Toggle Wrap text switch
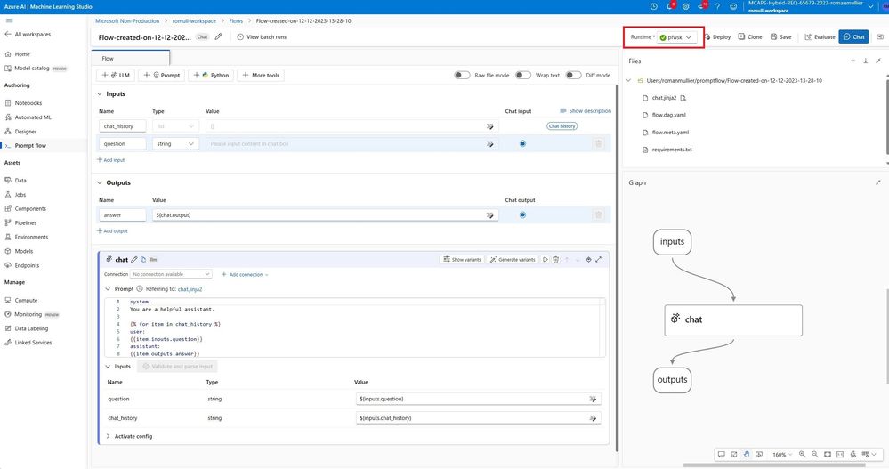Screen dimensions: 889x469 click(x=523, y=75)
